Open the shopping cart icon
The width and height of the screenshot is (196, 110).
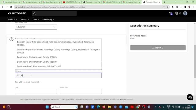click(x=171, y=13)
